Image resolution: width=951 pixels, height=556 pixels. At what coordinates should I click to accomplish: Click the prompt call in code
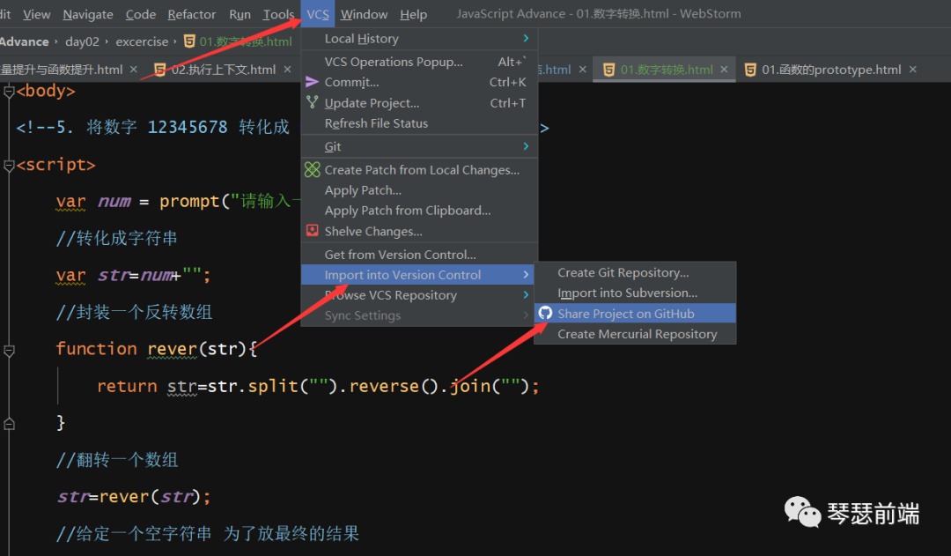tap(189, 201)
